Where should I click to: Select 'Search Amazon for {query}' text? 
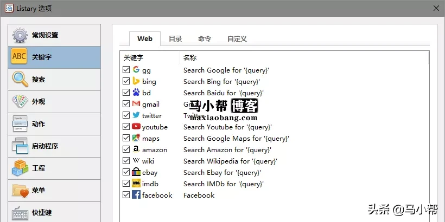pyautogui.click(x=227, y=150)
